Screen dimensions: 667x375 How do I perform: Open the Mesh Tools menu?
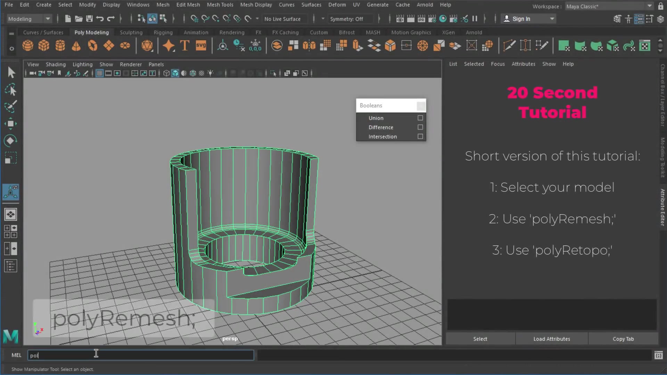click(220, 5)
